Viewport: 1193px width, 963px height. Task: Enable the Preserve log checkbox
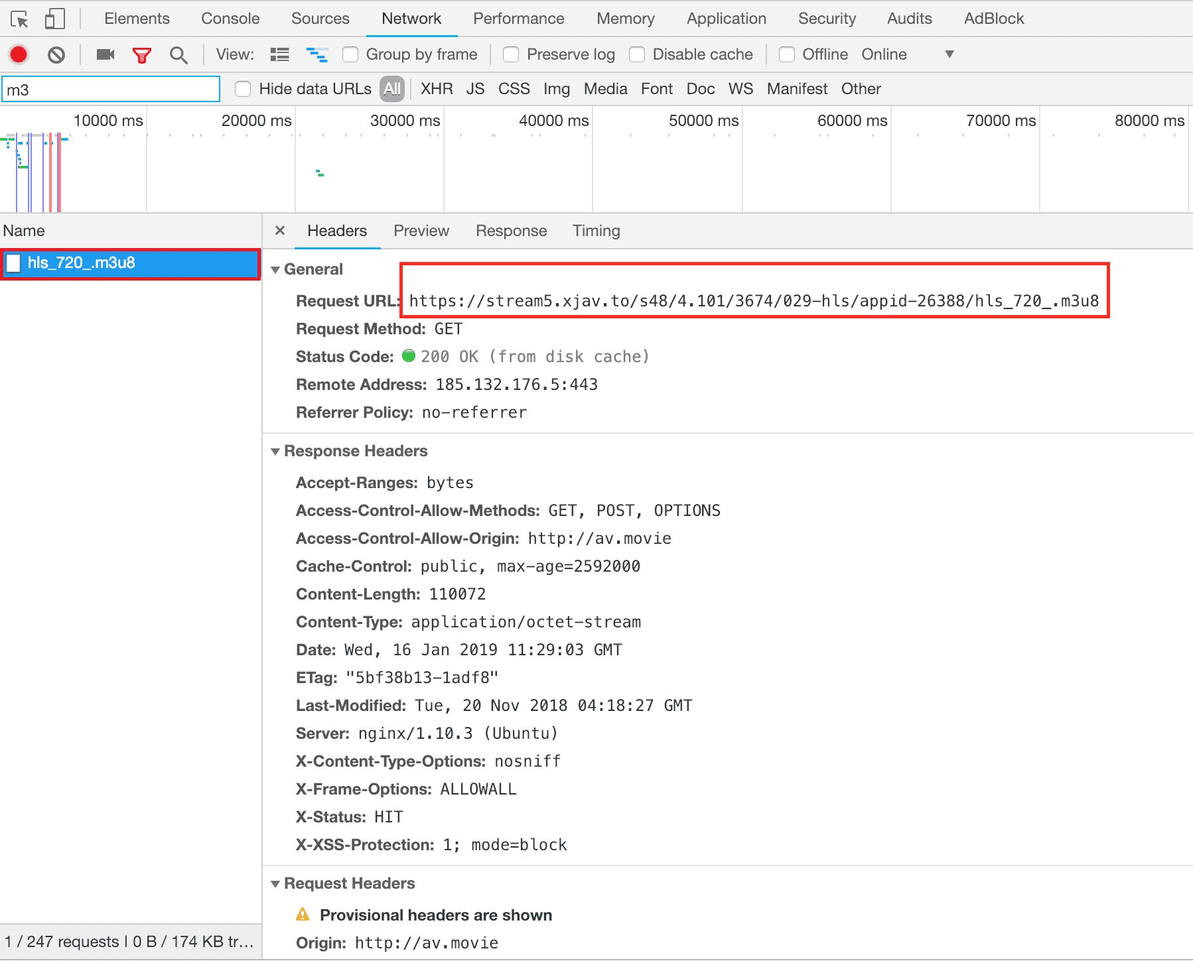(511, 54)
